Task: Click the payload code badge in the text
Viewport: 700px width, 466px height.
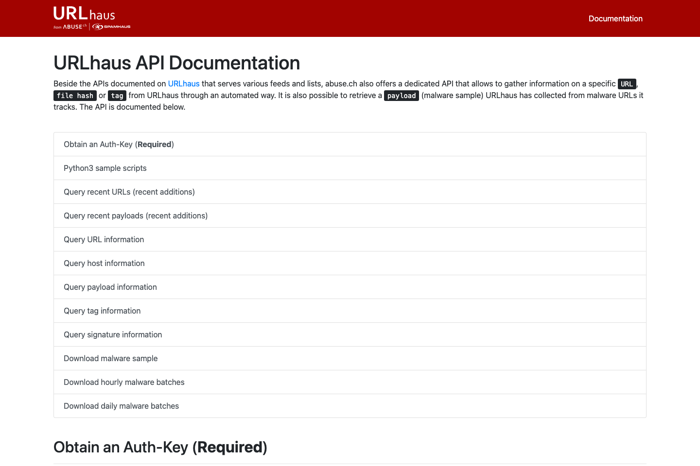Action: (x=402, y=96)
